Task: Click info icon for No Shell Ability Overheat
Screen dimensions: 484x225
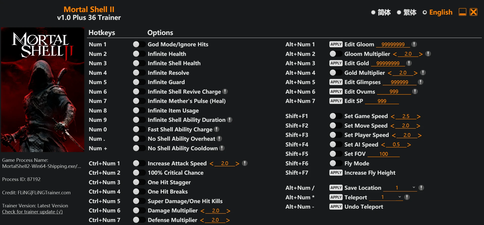Action: [x=219, y=139]
